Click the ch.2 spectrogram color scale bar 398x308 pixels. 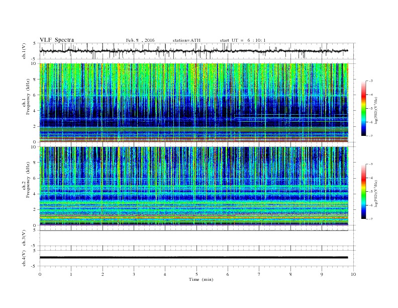tap(363, 192)
